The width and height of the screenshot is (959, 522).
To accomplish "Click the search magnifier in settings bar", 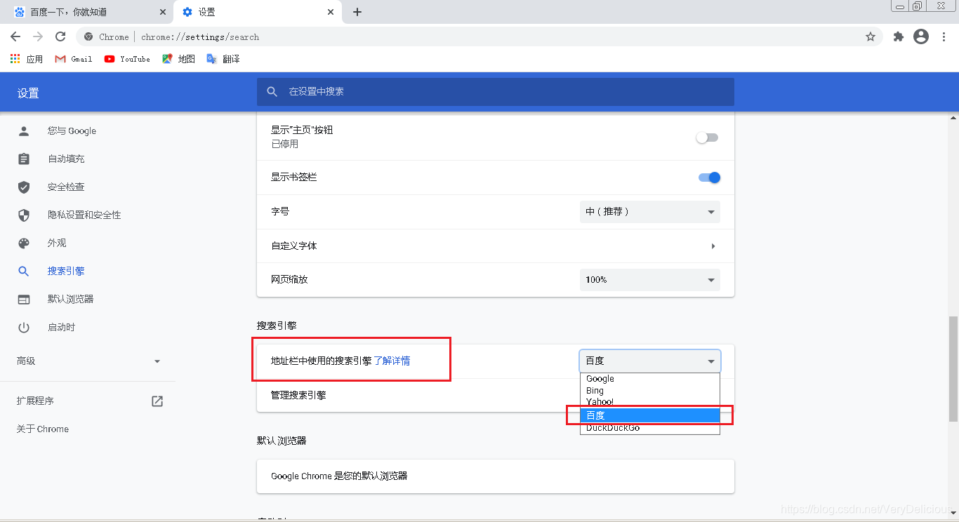I will tap(272, 92).
